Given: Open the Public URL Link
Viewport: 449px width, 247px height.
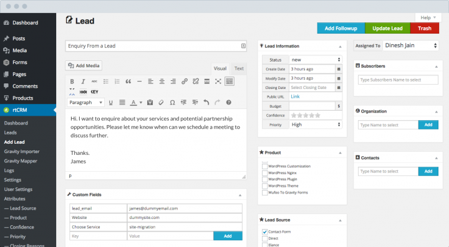Looking at the screenshot, I should pos(295,96).
